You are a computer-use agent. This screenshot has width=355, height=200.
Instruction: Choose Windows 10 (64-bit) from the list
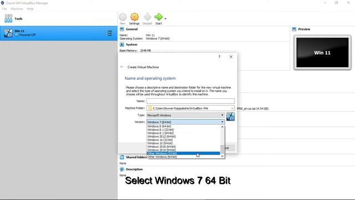click(x=184, y=143)
